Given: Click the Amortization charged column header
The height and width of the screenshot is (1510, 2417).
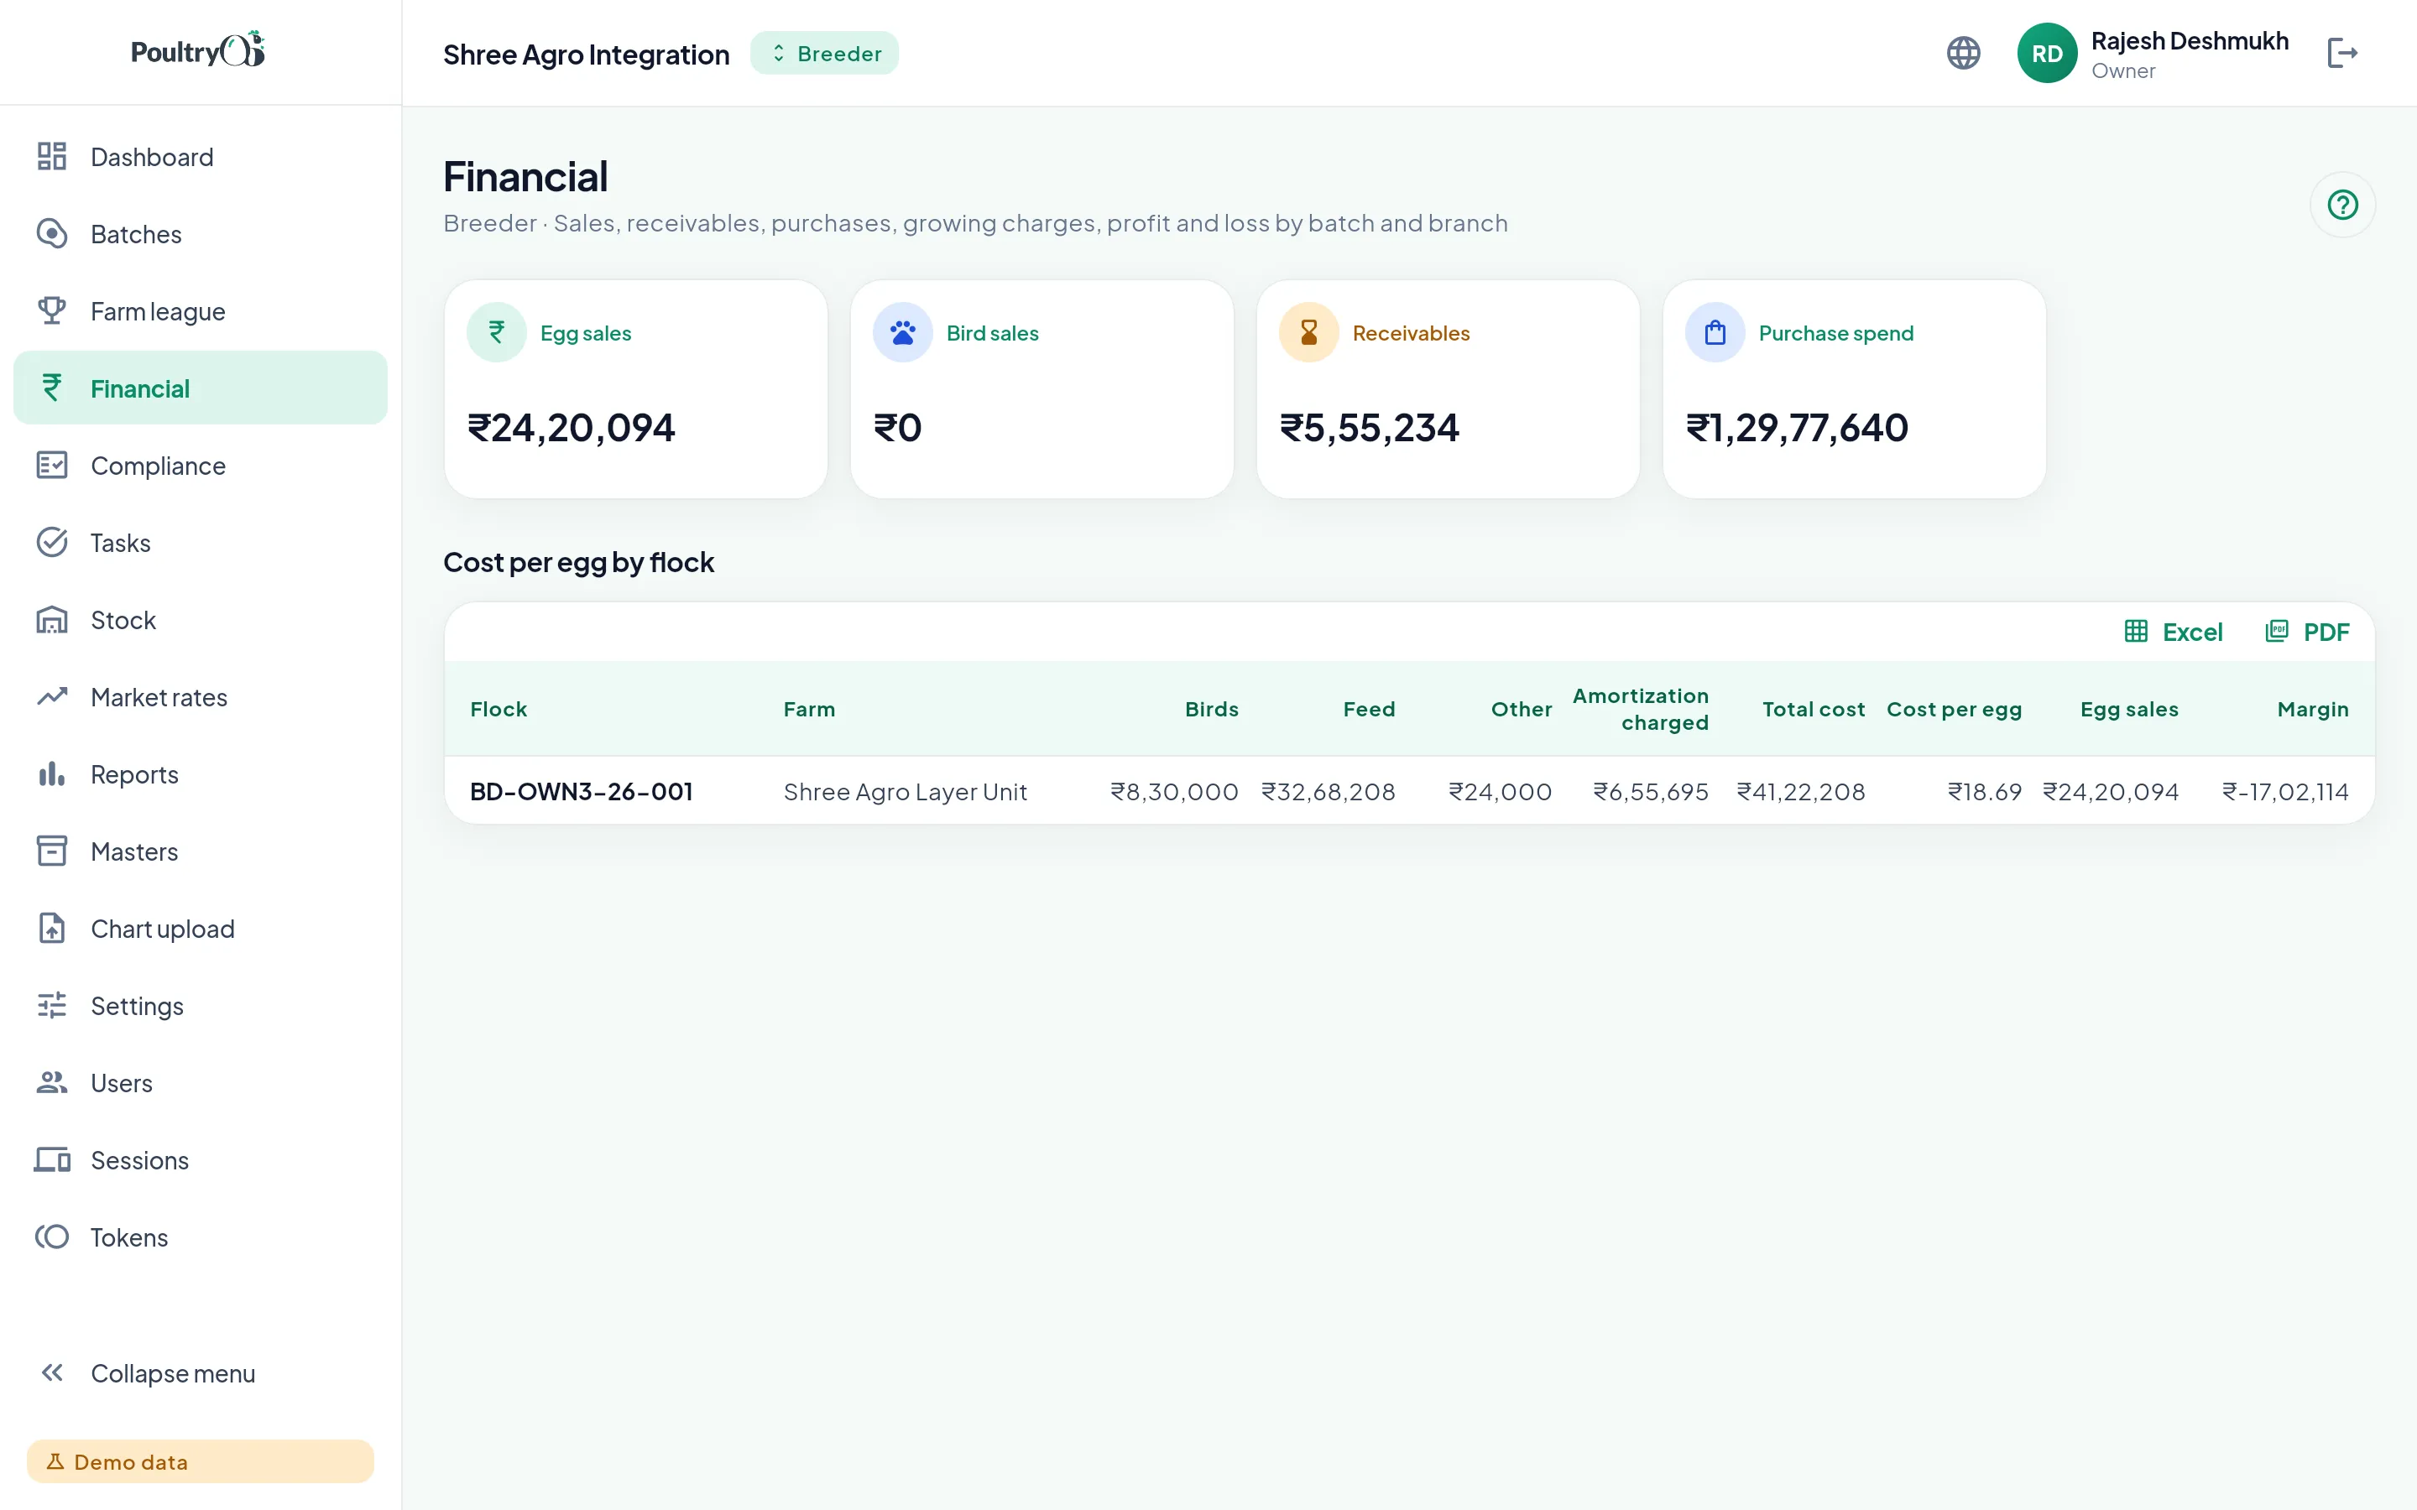Looking at the screenshot, I should coord(1641,709).
